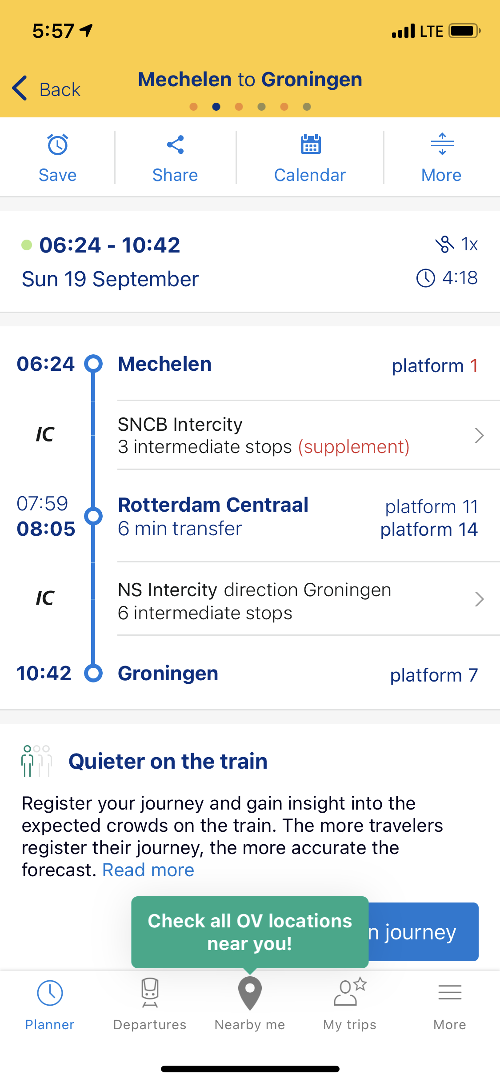Tap the Save alarm clock icon
Screen dimensions: 500x1083
(58, 145)
